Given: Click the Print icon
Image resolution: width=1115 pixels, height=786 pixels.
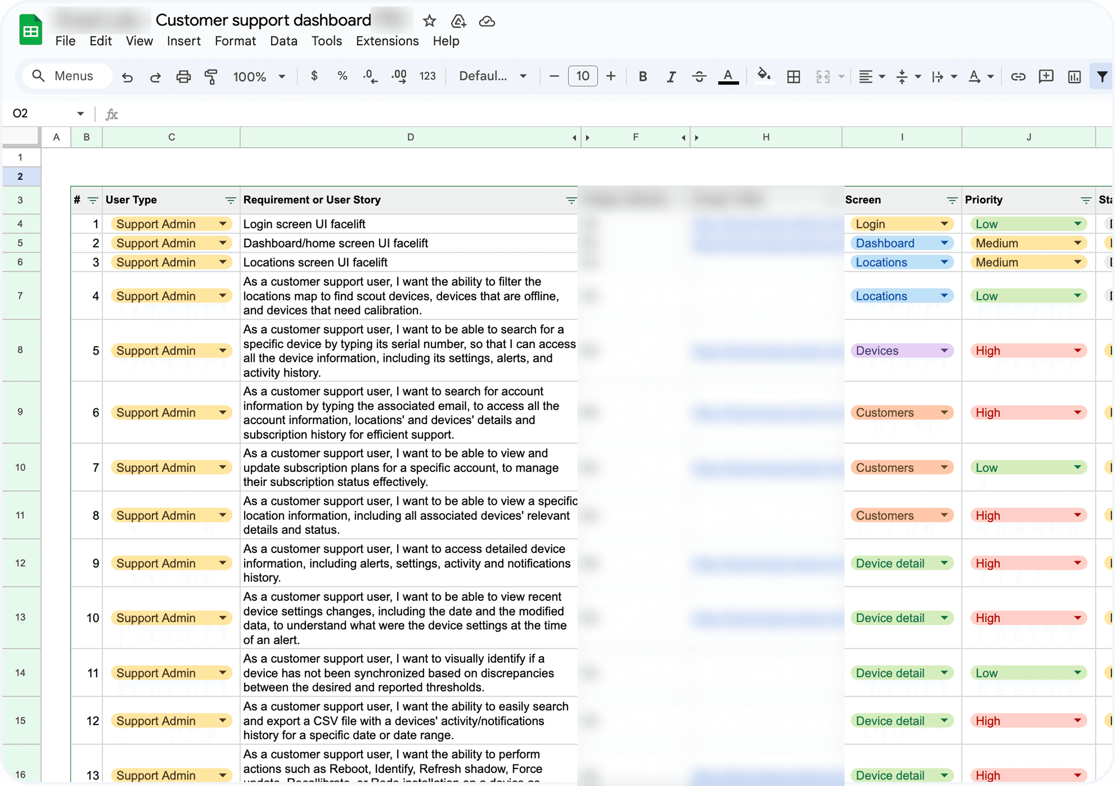Looking at the screenshot, I should (x=183, y=77).
